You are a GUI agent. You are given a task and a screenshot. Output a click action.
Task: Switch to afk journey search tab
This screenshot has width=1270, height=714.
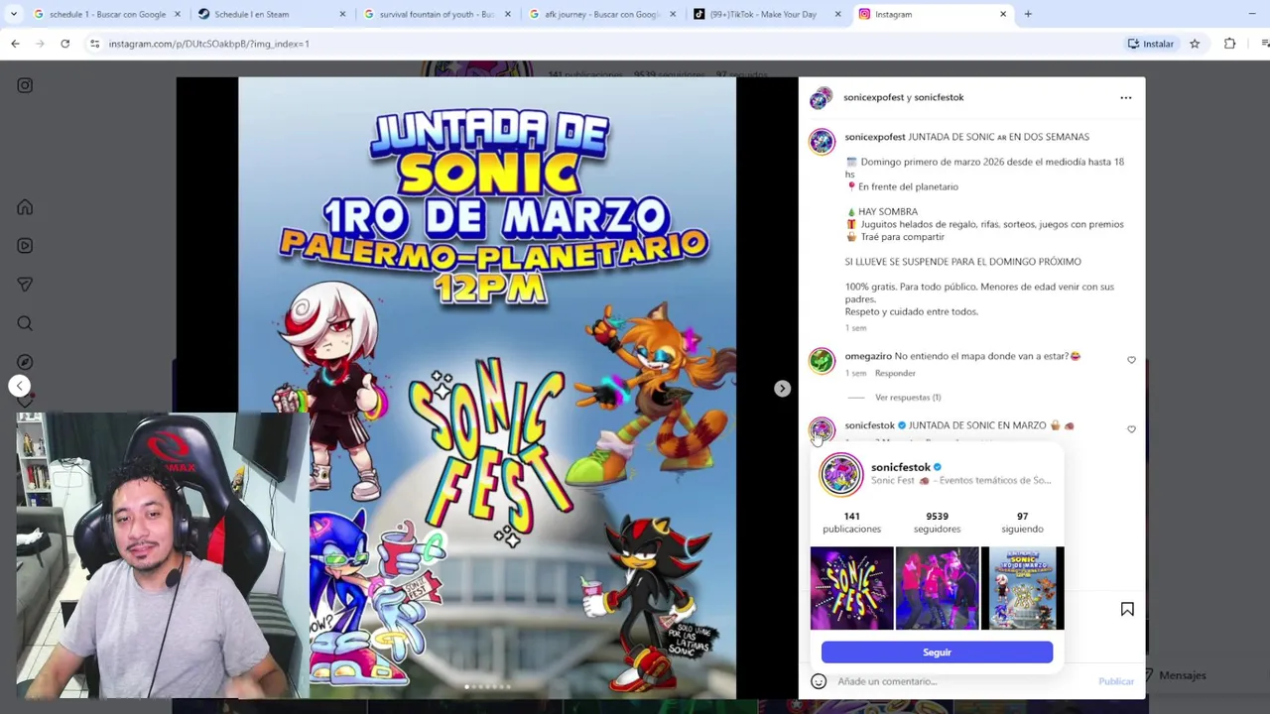[602, 14]
